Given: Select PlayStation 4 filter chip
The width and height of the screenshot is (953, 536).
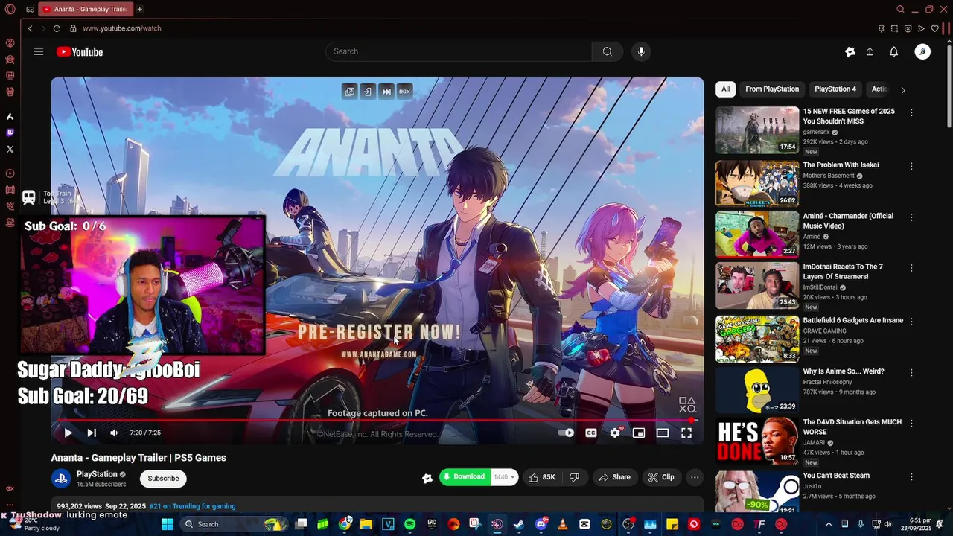Looking at the screenshot, I should pos(835,89).
